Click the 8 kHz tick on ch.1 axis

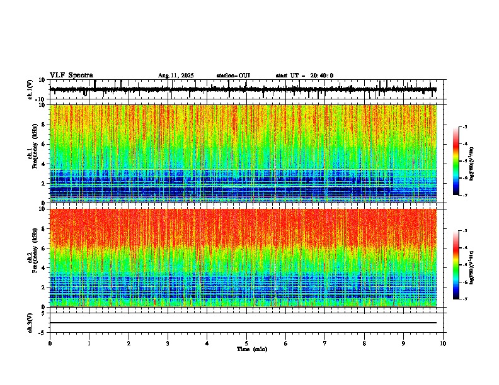[x=43, y=125]
